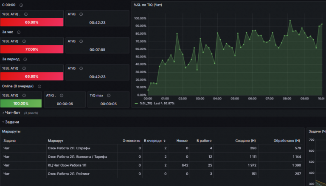Expand the collapsed "Чат-бот" row
This screenshot has width=326, height=186.
pos(13,113)
